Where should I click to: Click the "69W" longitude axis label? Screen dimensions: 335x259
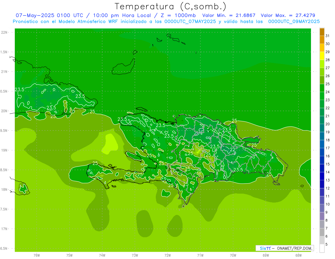coord(266,255)
